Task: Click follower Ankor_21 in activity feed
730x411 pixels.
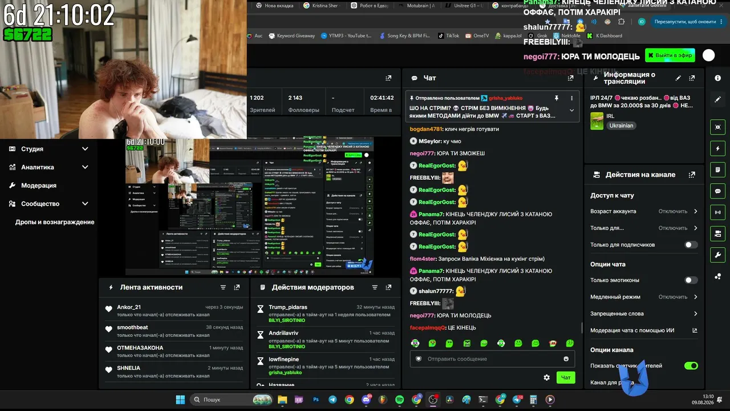Action: coord(129,307)
